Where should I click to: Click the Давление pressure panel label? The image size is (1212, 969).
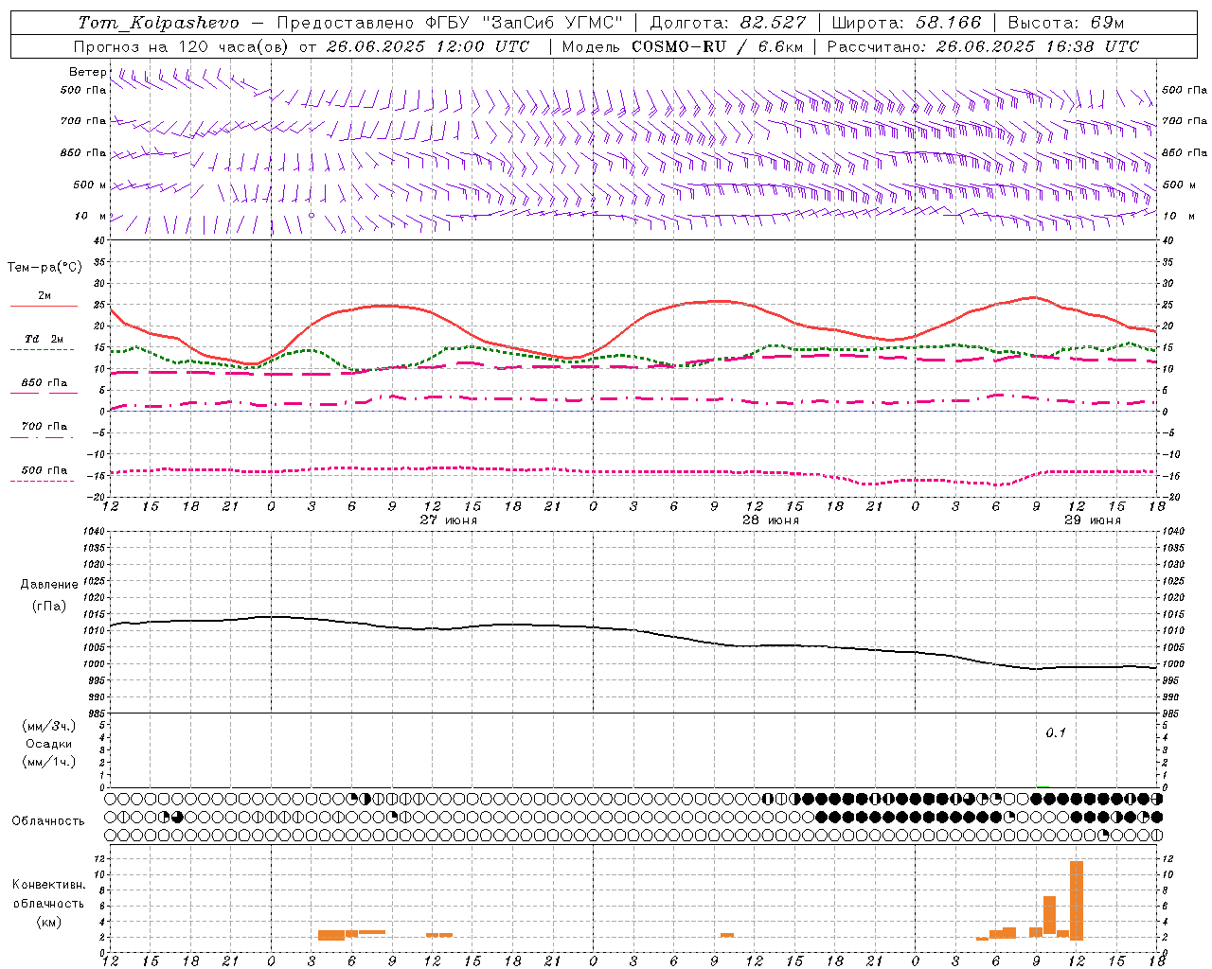tap(49, 585)
